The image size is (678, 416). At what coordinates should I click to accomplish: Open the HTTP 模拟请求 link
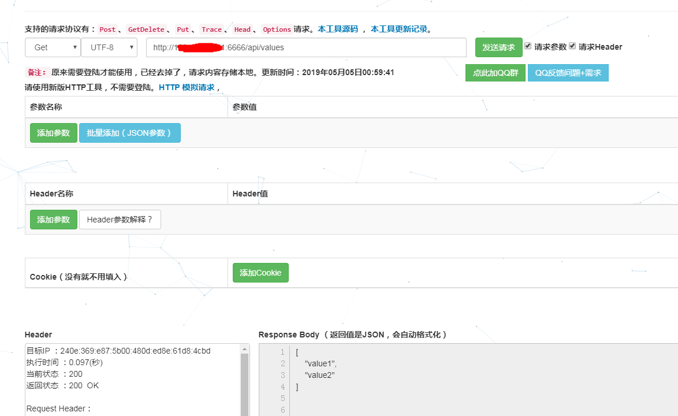coord(187,87)
